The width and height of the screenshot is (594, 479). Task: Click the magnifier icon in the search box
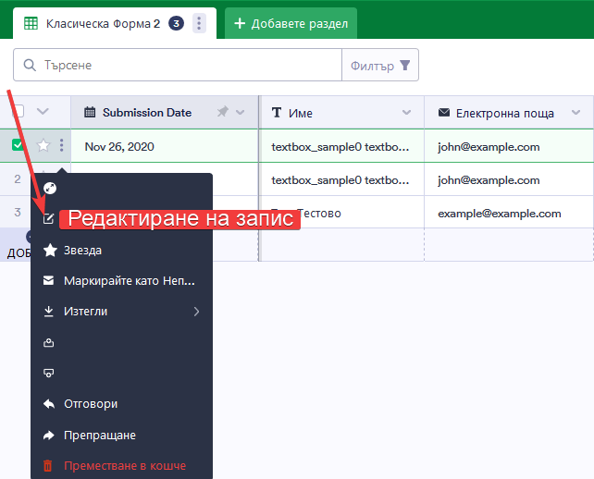pyautogui.click(x=30, y=65)
